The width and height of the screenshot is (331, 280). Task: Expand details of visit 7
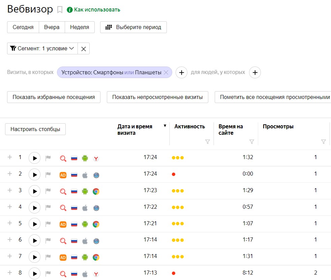pyautogui.click(x=10, y=256)
